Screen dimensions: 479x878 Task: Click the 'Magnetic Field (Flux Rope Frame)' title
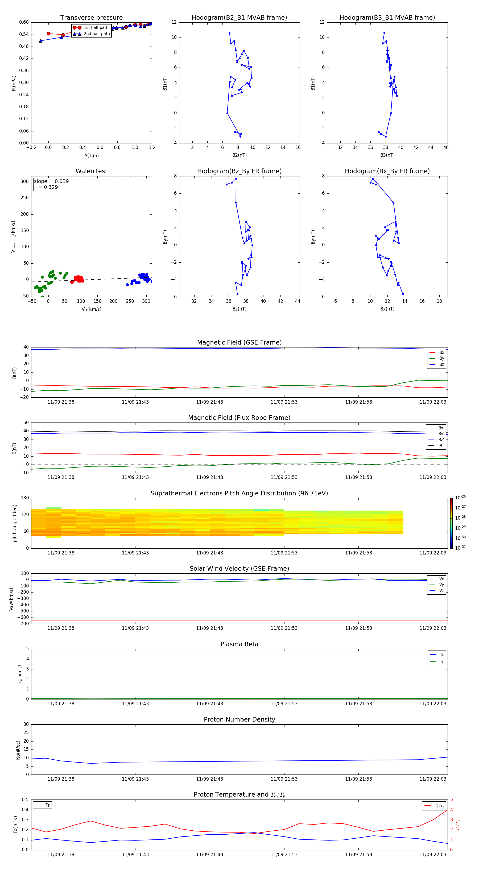coord(239,418)
